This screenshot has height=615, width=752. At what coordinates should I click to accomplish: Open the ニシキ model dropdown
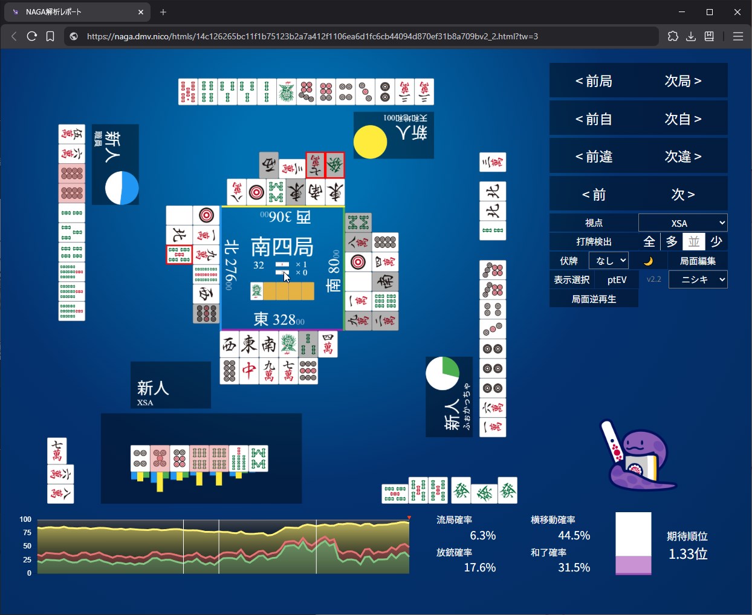pyautogui.click(x=698, y=279)
